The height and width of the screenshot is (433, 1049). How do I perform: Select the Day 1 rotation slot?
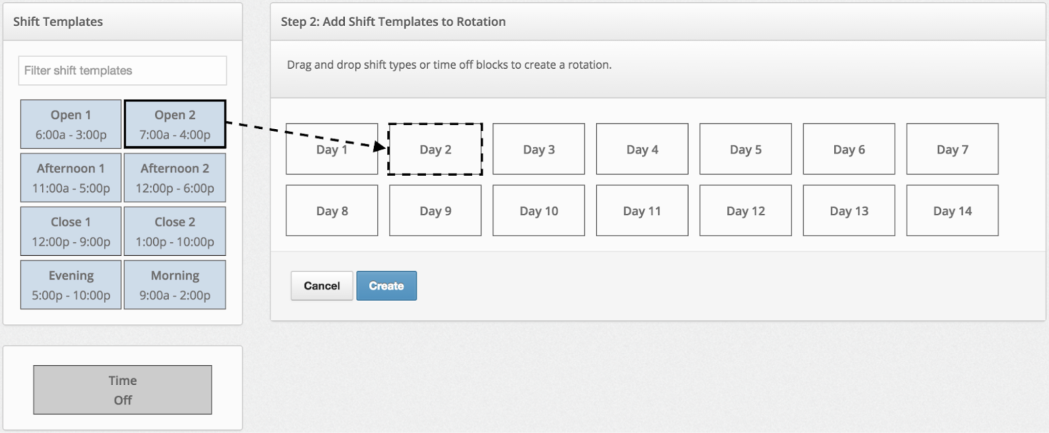pyautogui.click(x=332, y=149)
